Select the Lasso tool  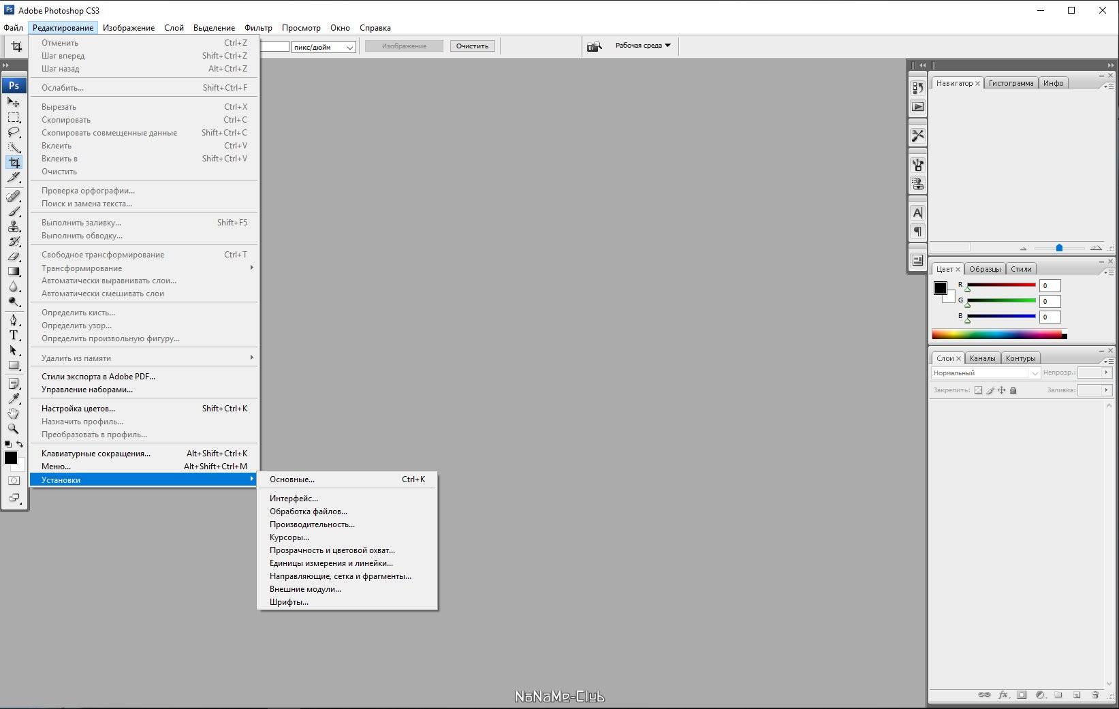(14, 132)
